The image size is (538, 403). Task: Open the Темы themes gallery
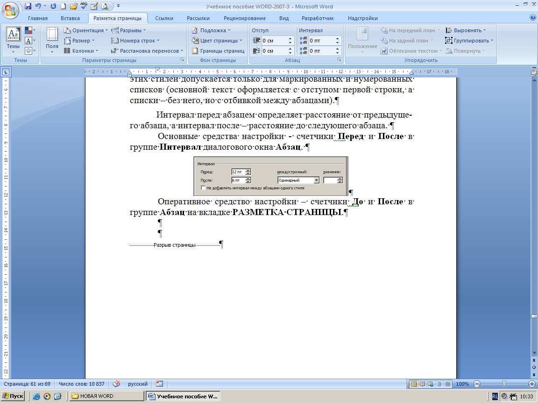(13, 40)
